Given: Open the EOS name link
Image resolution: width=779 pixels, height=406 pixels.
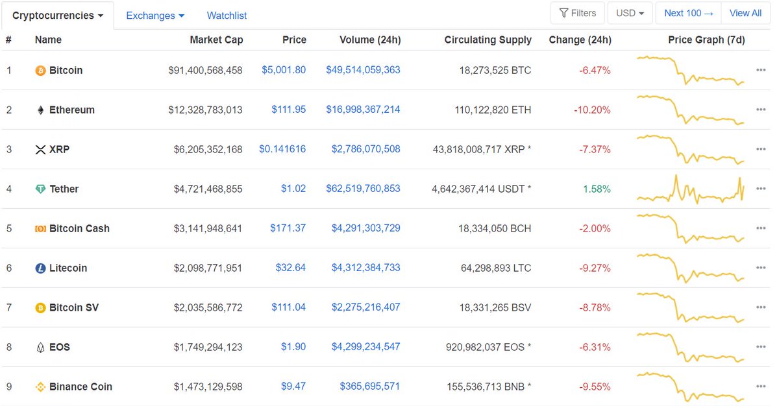Looking at the screenshot, I should pos(60,348).
